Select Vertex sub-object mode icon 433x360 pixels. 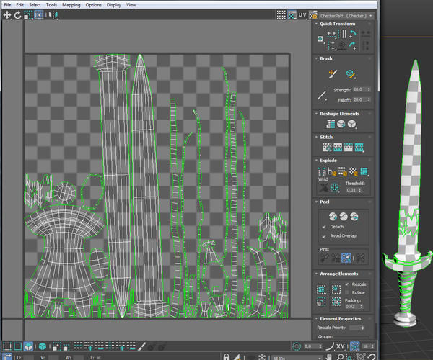coord(7,346)
